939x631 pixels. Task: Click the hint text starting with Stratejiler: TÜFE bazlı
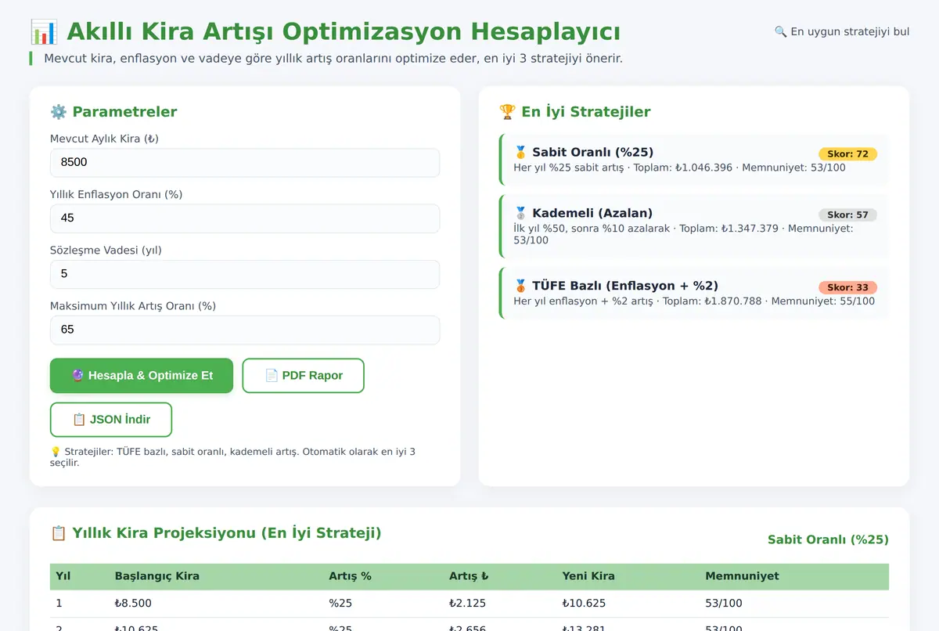coord(232,457)
